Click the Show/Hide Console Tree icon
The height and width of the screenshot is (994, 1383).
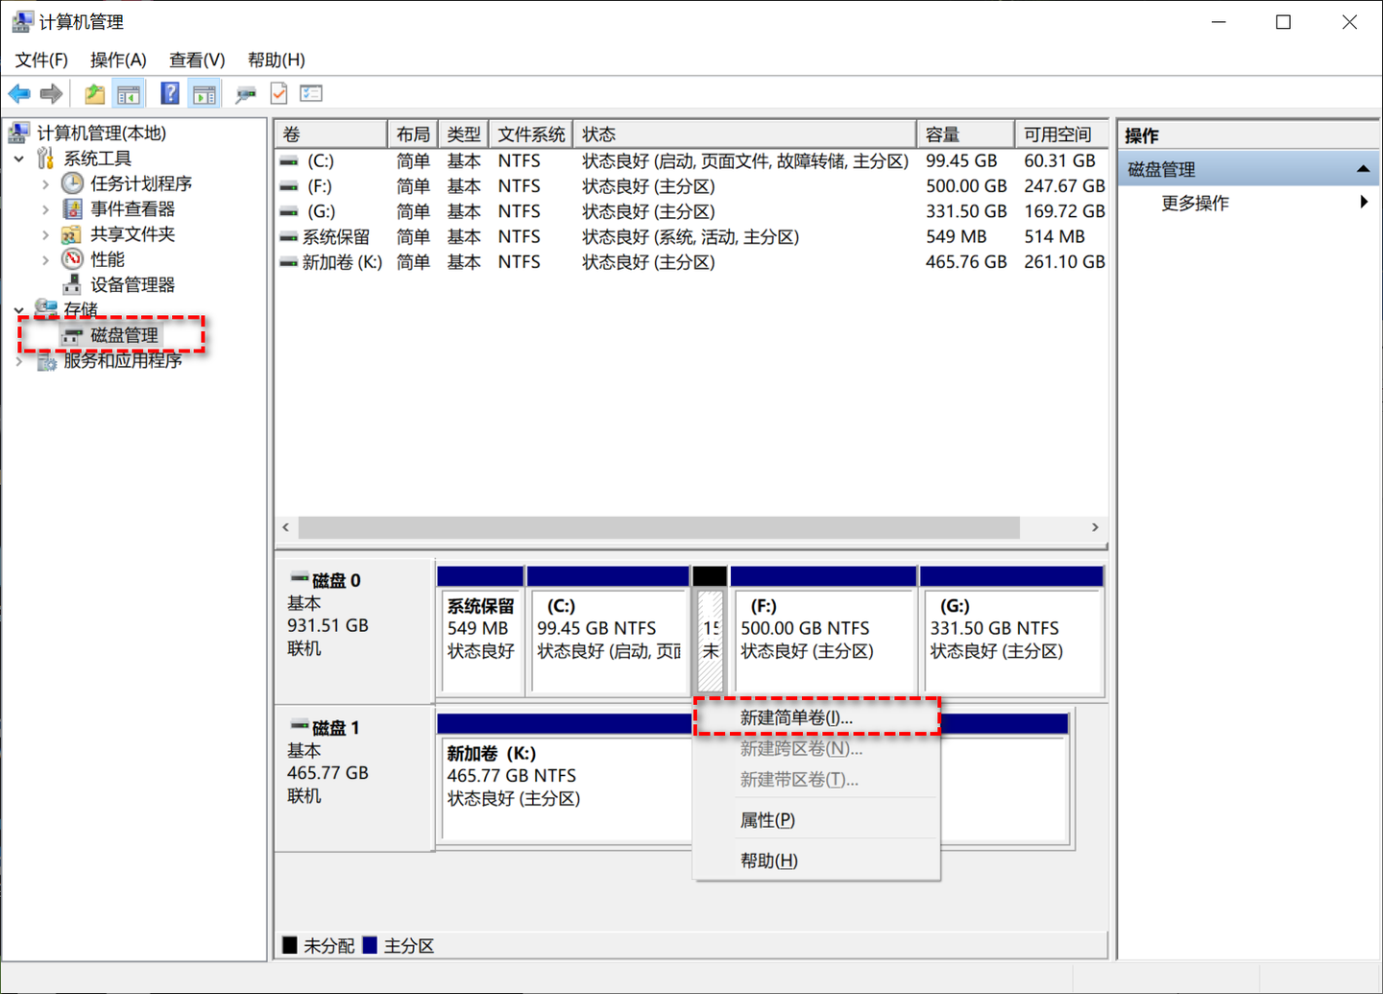[x=128, y=93]
